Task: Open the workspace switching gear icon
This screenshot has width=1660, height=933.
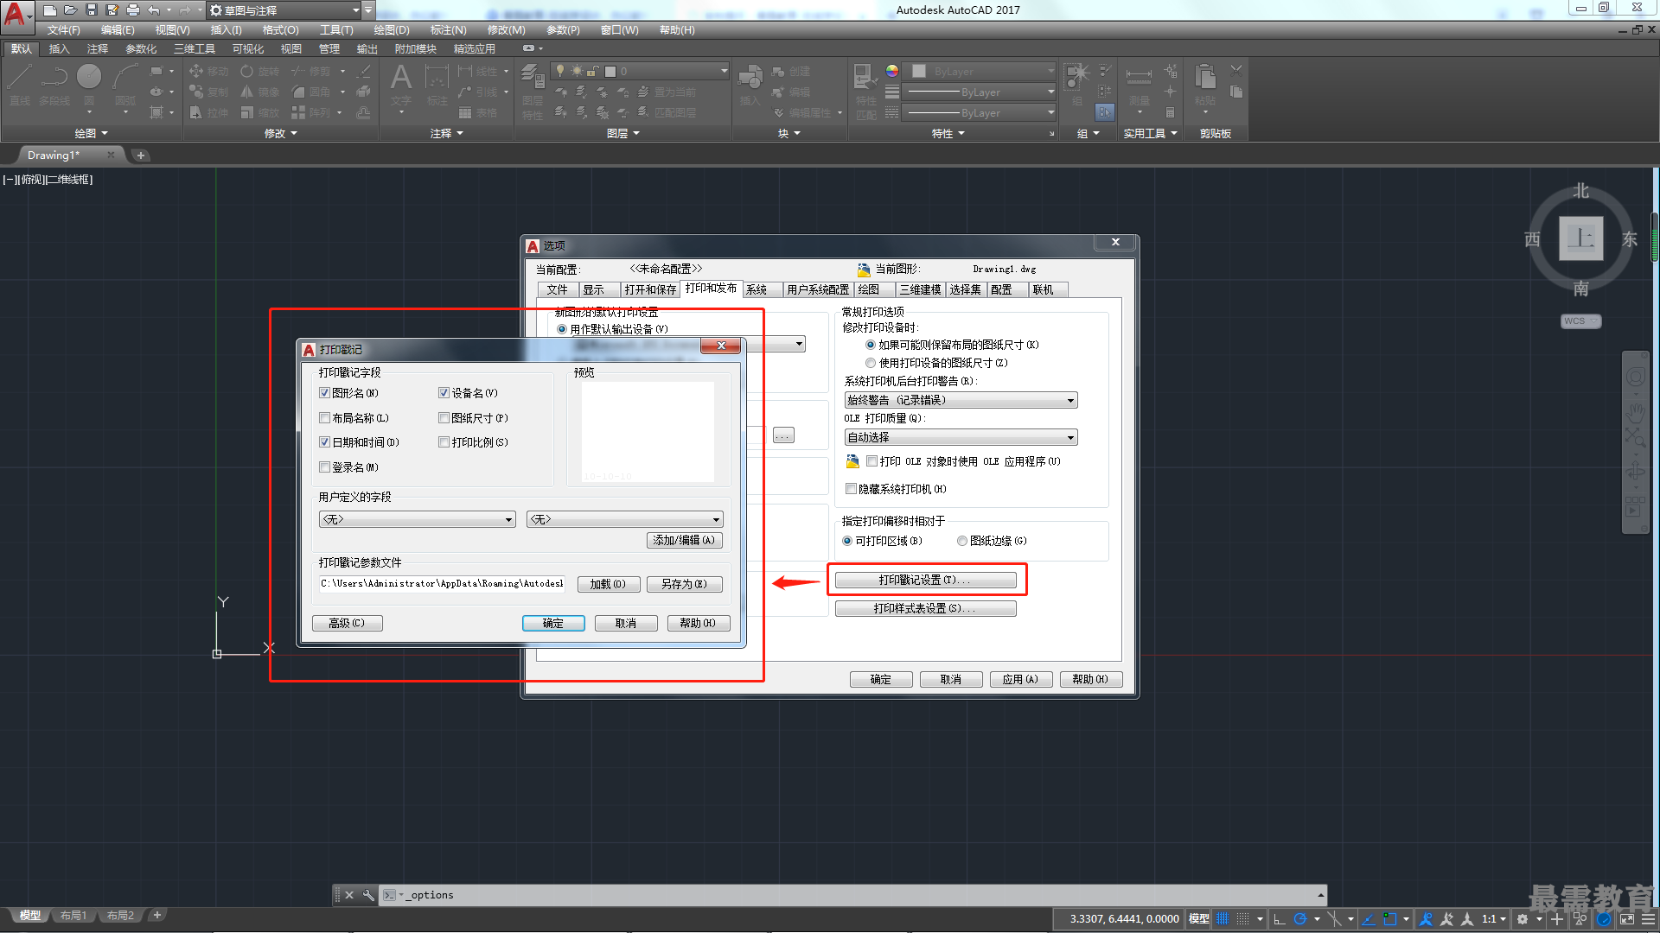Action: (1523, 919)
